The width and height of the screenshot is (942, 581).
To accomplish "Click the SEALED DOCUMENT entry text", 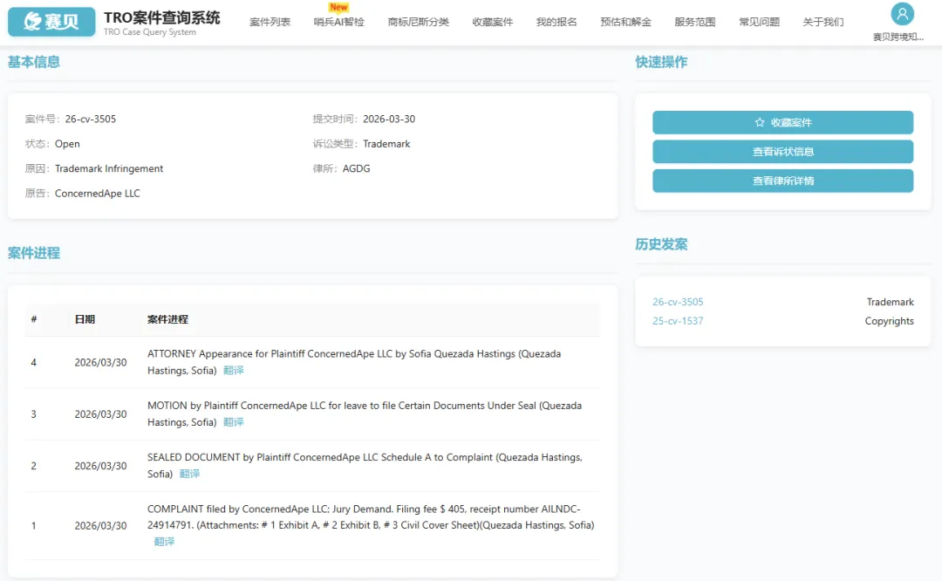I will pos(365,466).
